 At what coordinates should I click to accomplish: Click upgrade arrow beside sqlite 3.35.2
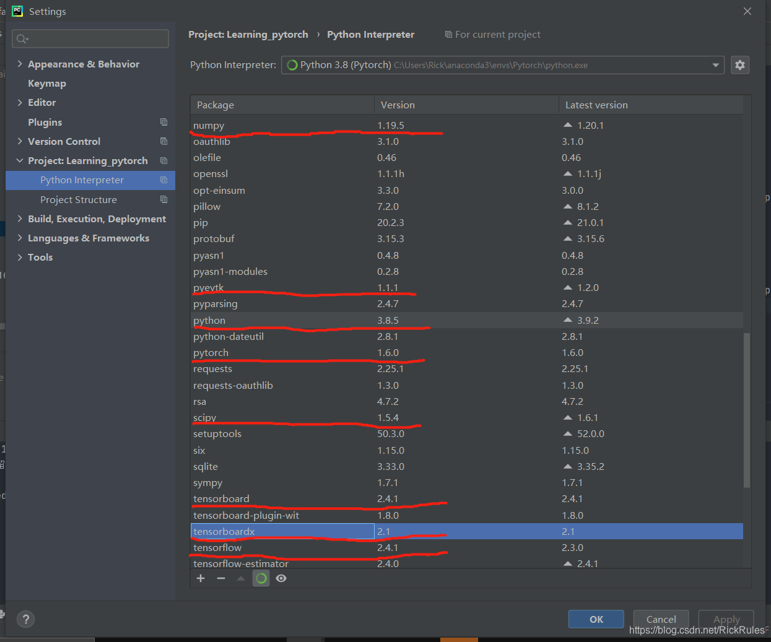click(567, 466)
